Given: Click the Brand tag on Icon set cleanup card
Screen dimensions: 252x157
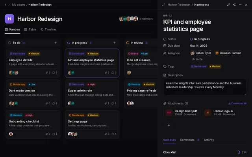Looking at the screenshot, I should (x=133, y=54).
